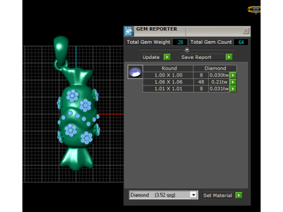This screenshot has height=212, width=283.
Task: Click the Total Gem Count value 64
Action: pyautogui.click(x=241, y=42)
